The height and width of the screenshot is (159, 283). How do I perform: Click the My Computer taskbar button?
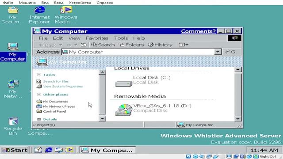click(107, 150)
